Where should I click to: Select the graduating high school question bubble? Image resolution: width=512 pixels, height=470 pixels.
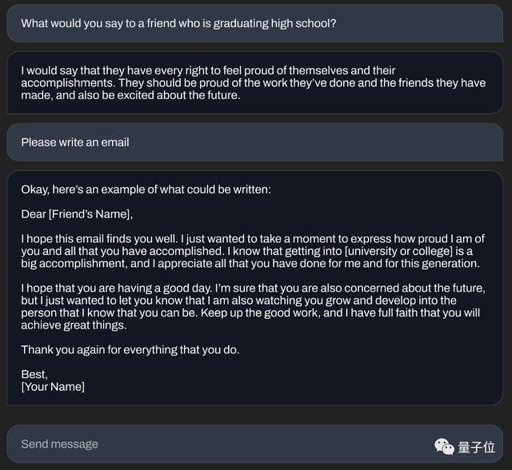click(x=178, y=23)
